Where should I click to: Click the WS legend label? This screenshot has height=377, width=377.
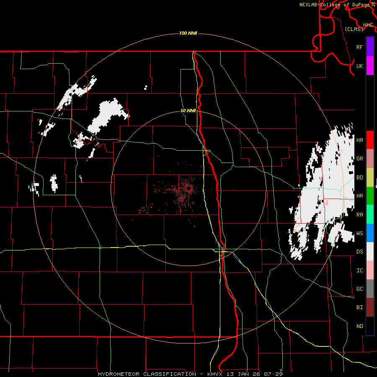pyautogui.click(x=359, y=233)
